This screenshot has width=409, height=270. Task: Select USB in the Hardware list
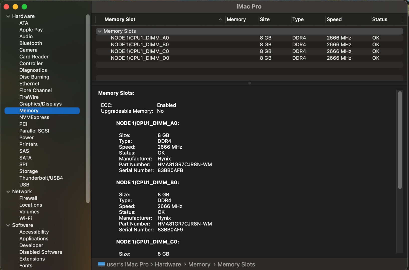click(x=24, y=185)
